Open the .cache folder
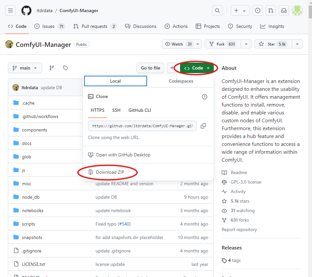This screenshot has width=312, height=277. tap(28, 103)
